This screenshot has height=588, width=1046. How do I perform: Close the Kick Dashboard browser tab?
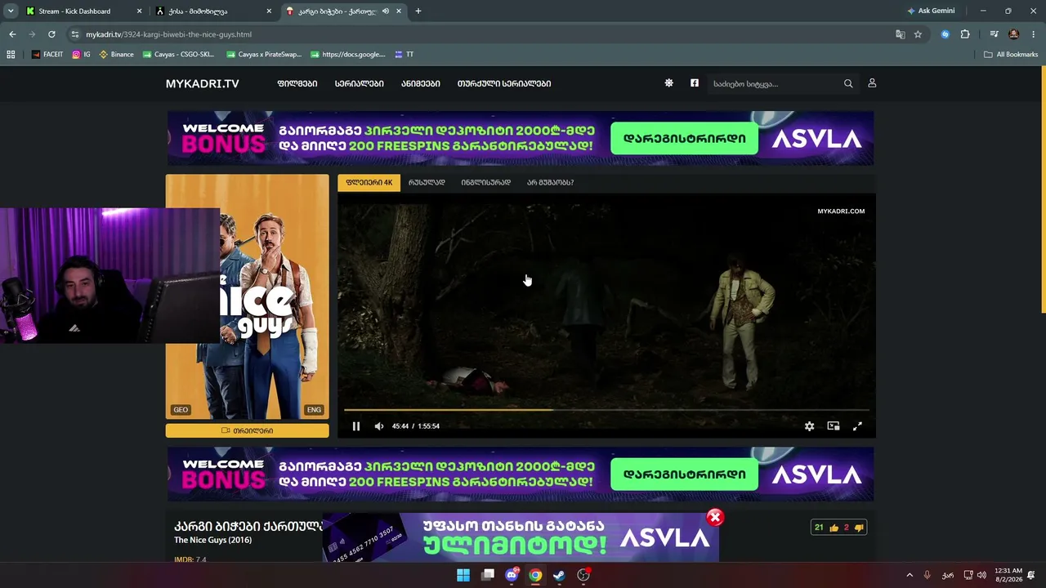(139, 11)
